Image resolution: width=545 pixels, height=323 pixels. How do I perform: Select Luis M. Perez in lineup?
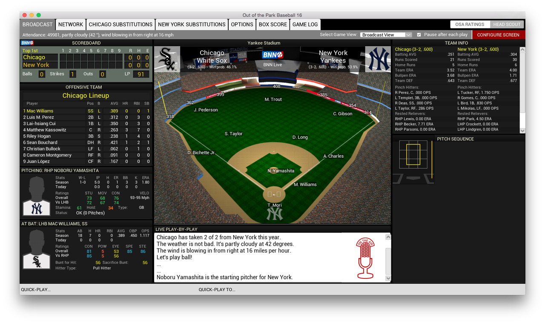point(86,117)
